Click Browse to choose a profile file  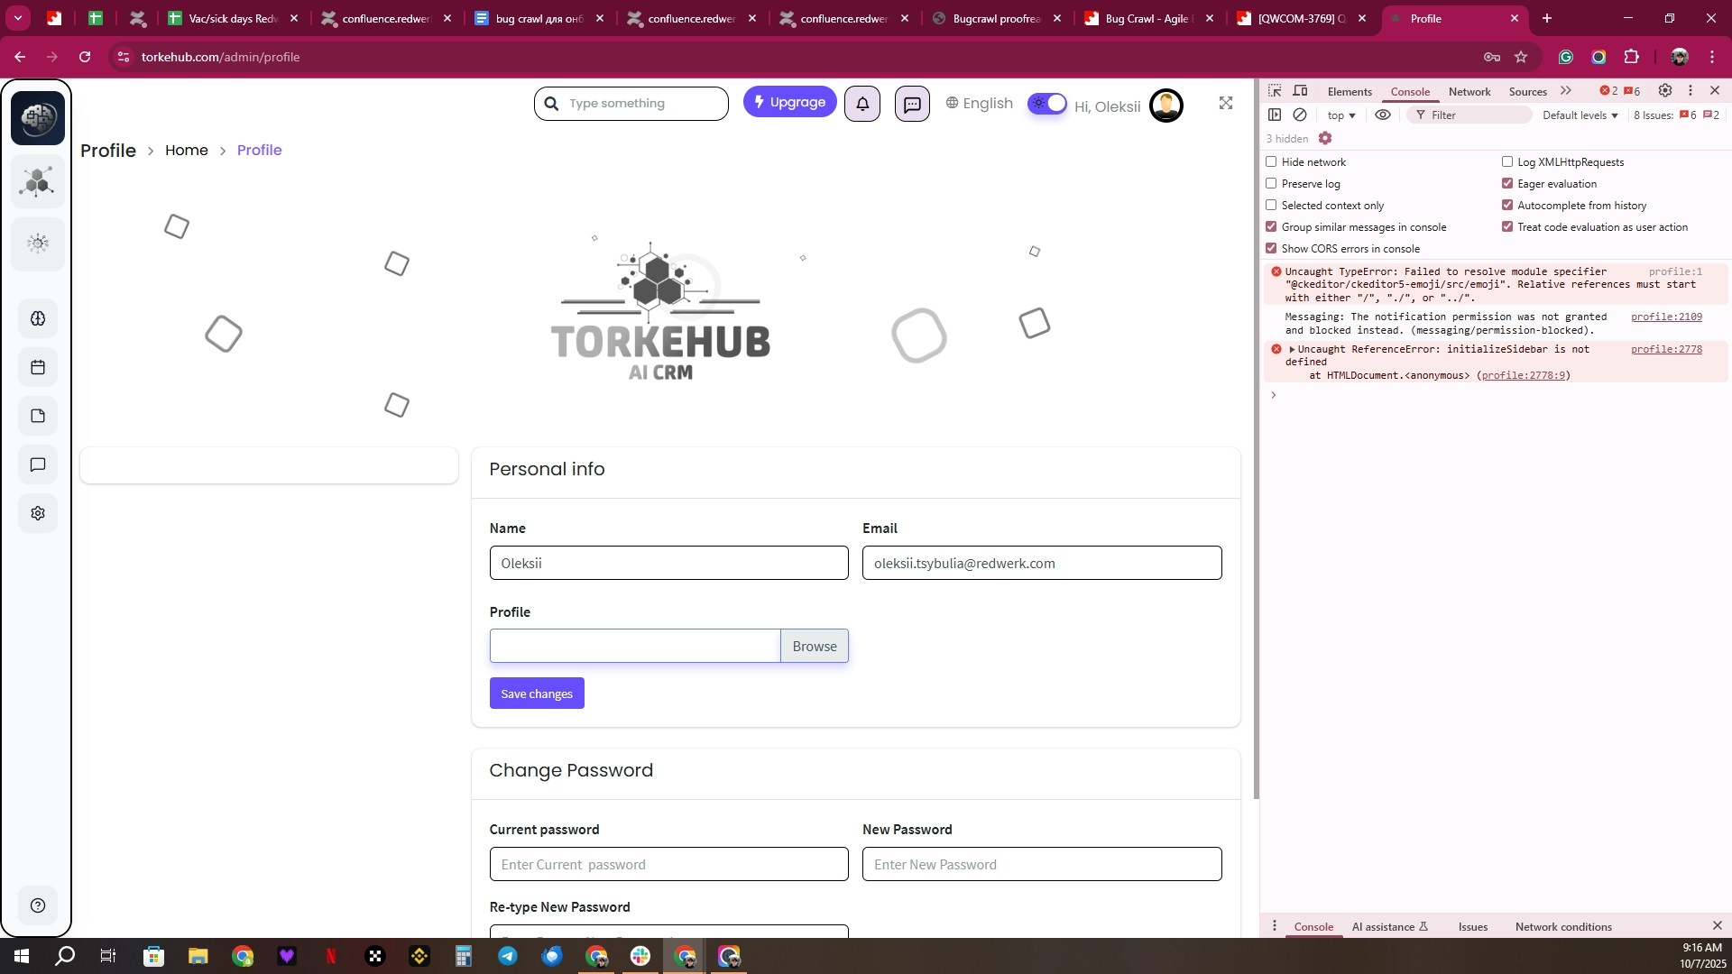(815, 646)
